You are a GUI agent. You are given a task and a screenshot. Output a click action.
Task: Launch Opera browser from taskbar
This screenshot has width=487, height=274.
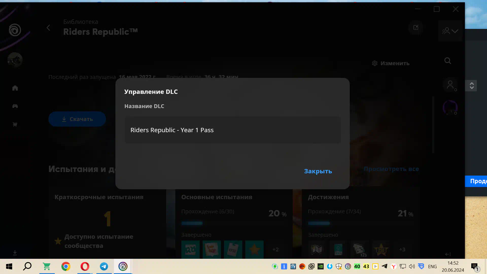[85, 266]
